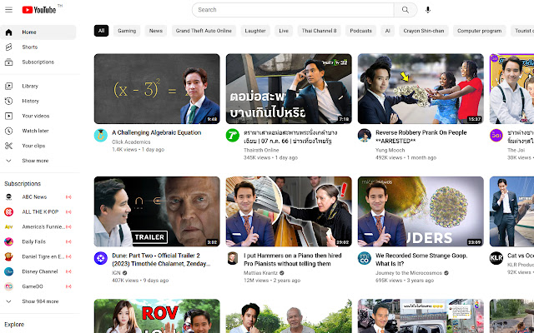Open the hamburger guide menu
Viewport: 534px width, 333px height.
9,10
